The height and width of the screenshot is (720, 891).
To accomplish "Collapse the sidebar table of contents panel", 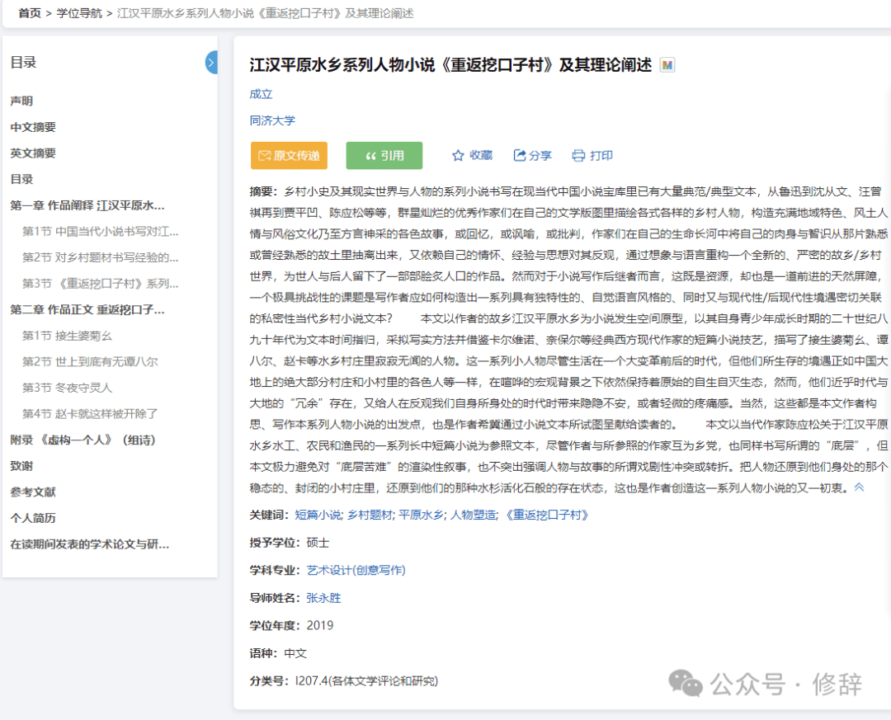I will (212, 62).
